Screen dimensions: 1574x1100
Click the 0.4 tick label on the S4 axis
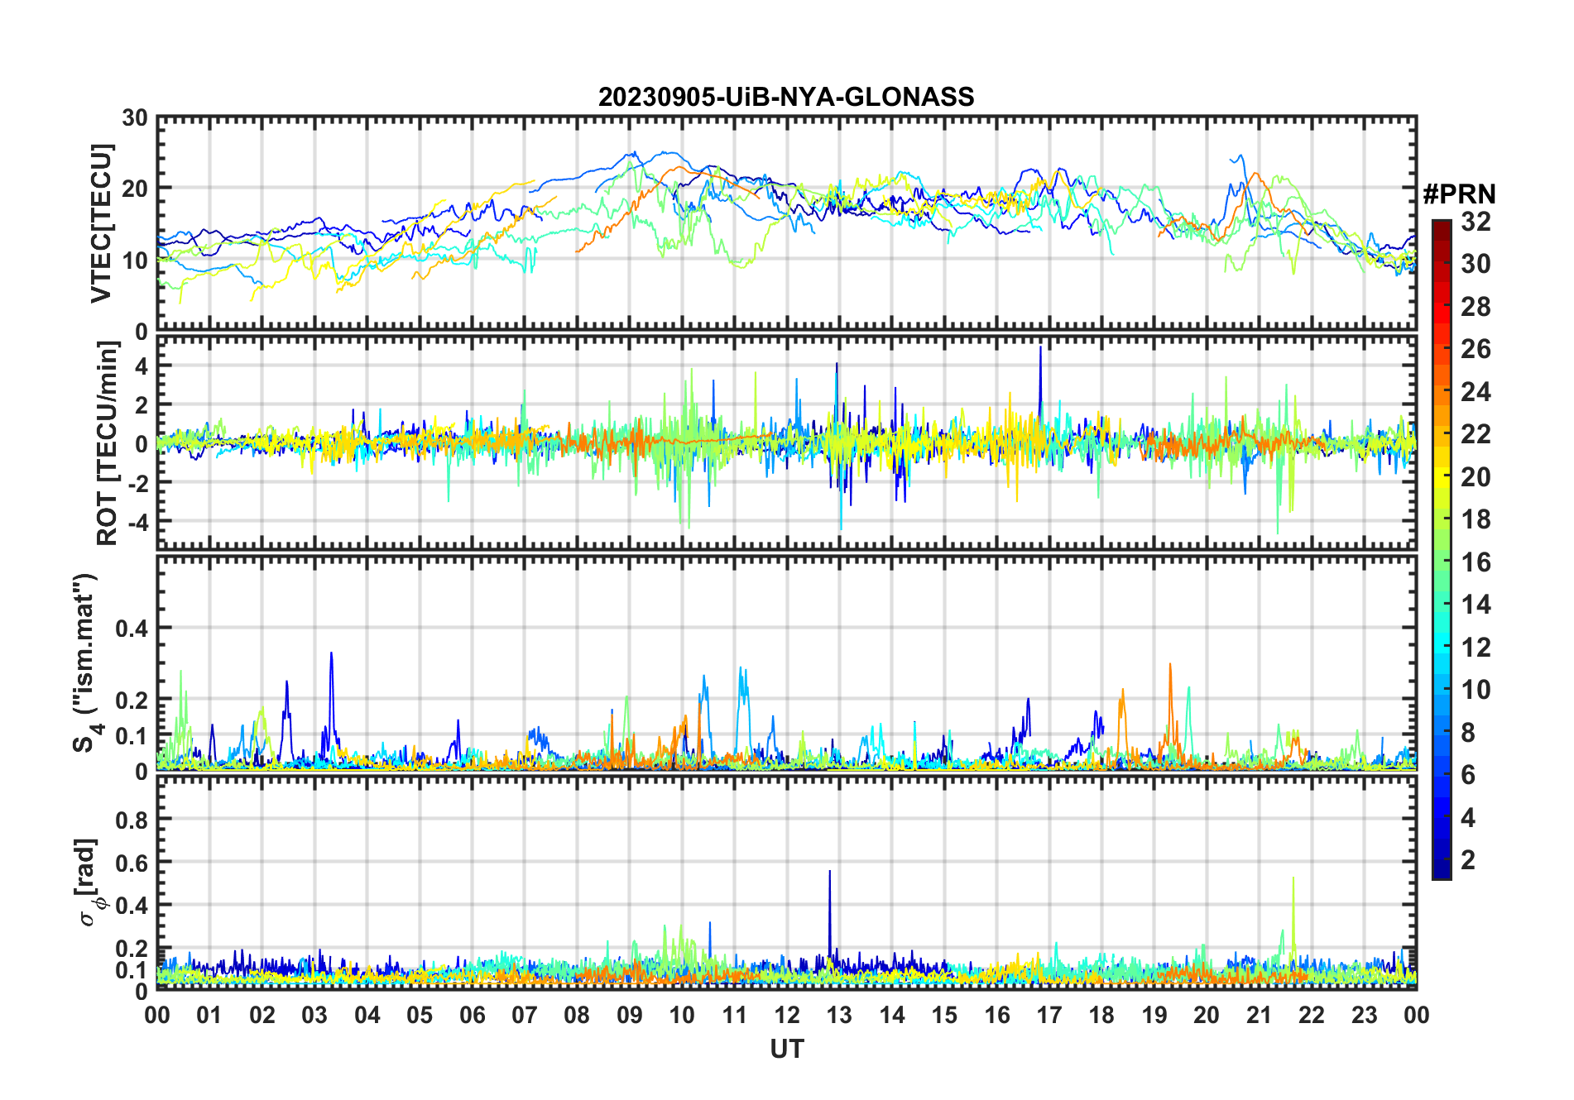131,629
